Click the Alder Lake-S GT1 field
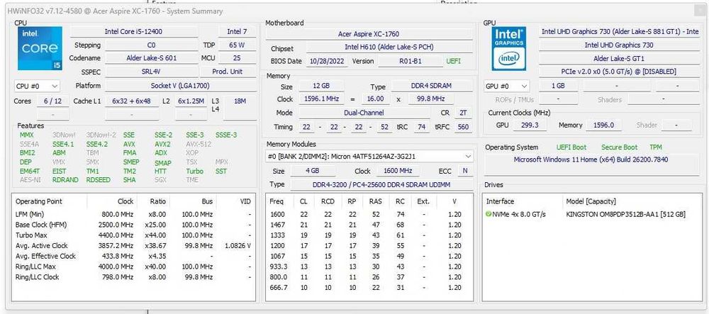 click(x=618, y=58)
